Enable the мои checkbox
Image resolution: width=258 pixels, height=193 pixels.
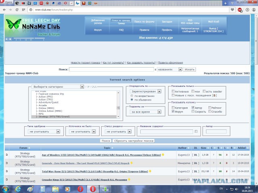pos(193,91)
